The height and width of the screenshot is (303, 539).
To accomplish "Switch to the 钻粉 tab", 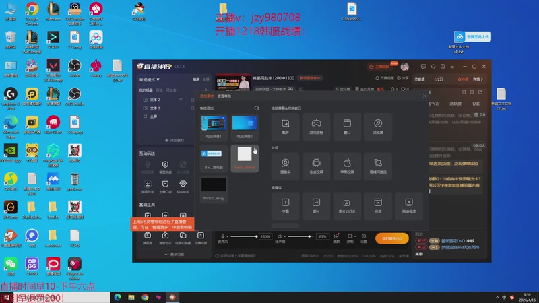I will [x=476, y=104].
